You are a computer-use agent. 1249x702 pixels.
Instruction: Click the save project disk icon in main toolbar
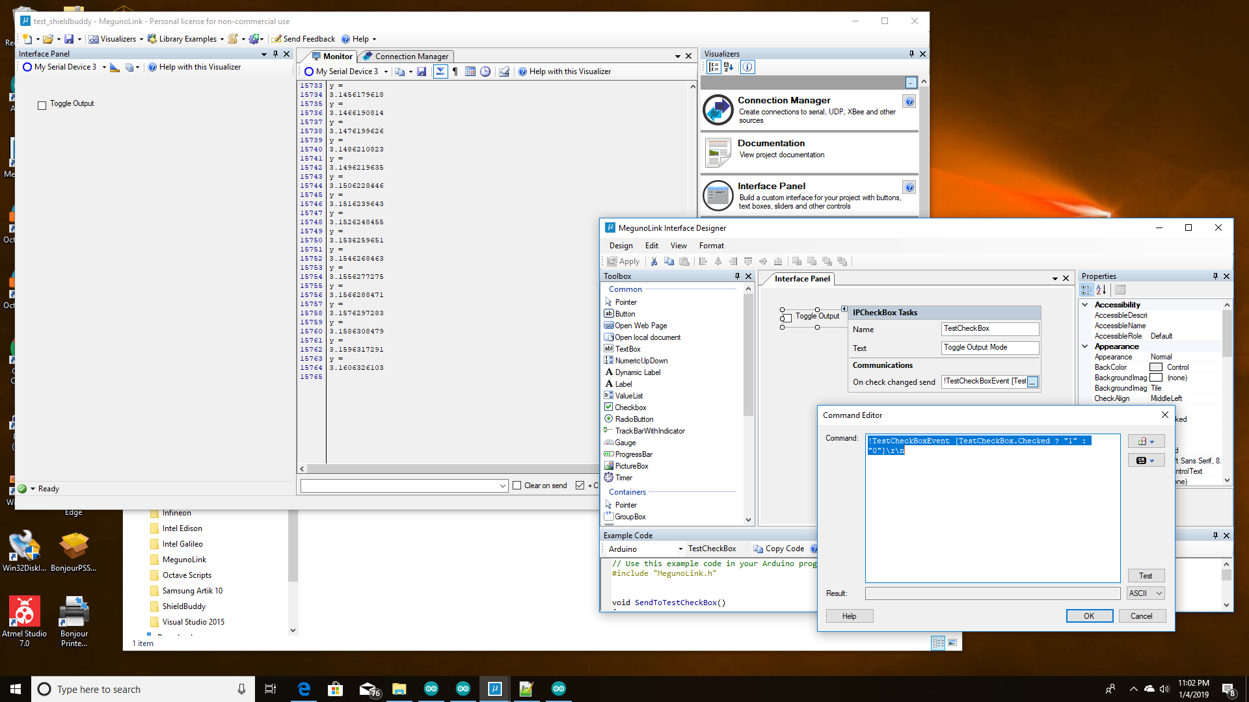(x=69, y=39)
